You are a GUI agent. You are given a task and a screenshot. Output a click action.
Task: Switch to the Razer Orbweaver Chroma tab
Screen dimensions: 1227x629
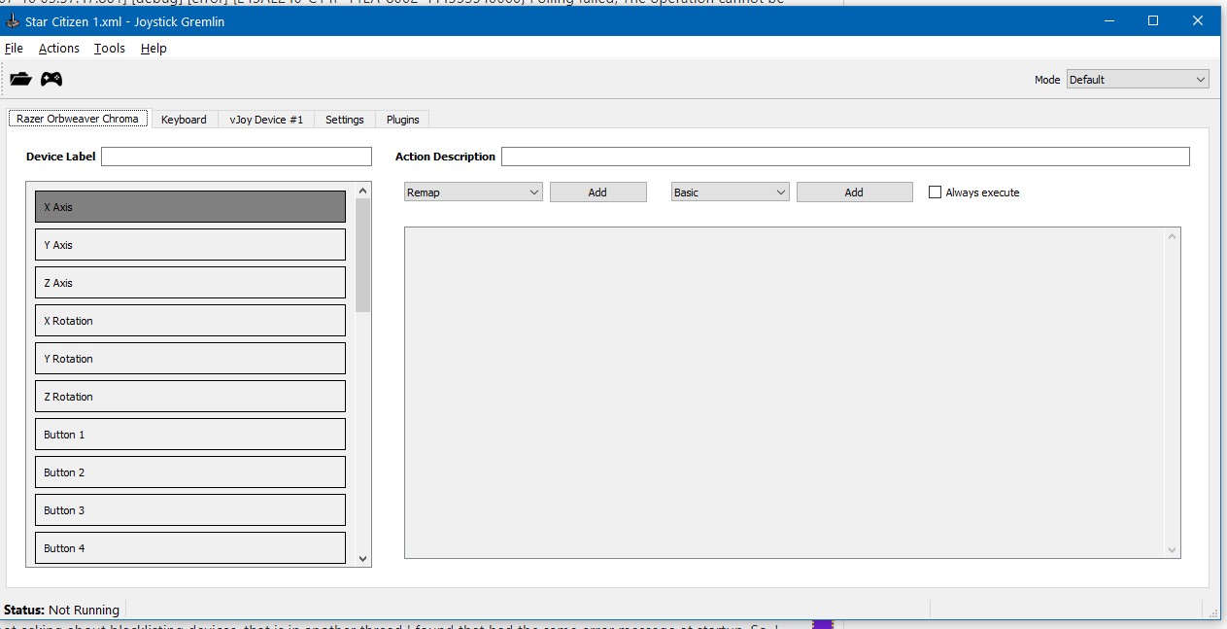click(78, 119)
